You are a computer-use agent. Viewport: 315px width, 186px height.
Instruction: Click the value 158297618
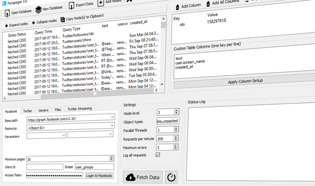coord(216,21)
